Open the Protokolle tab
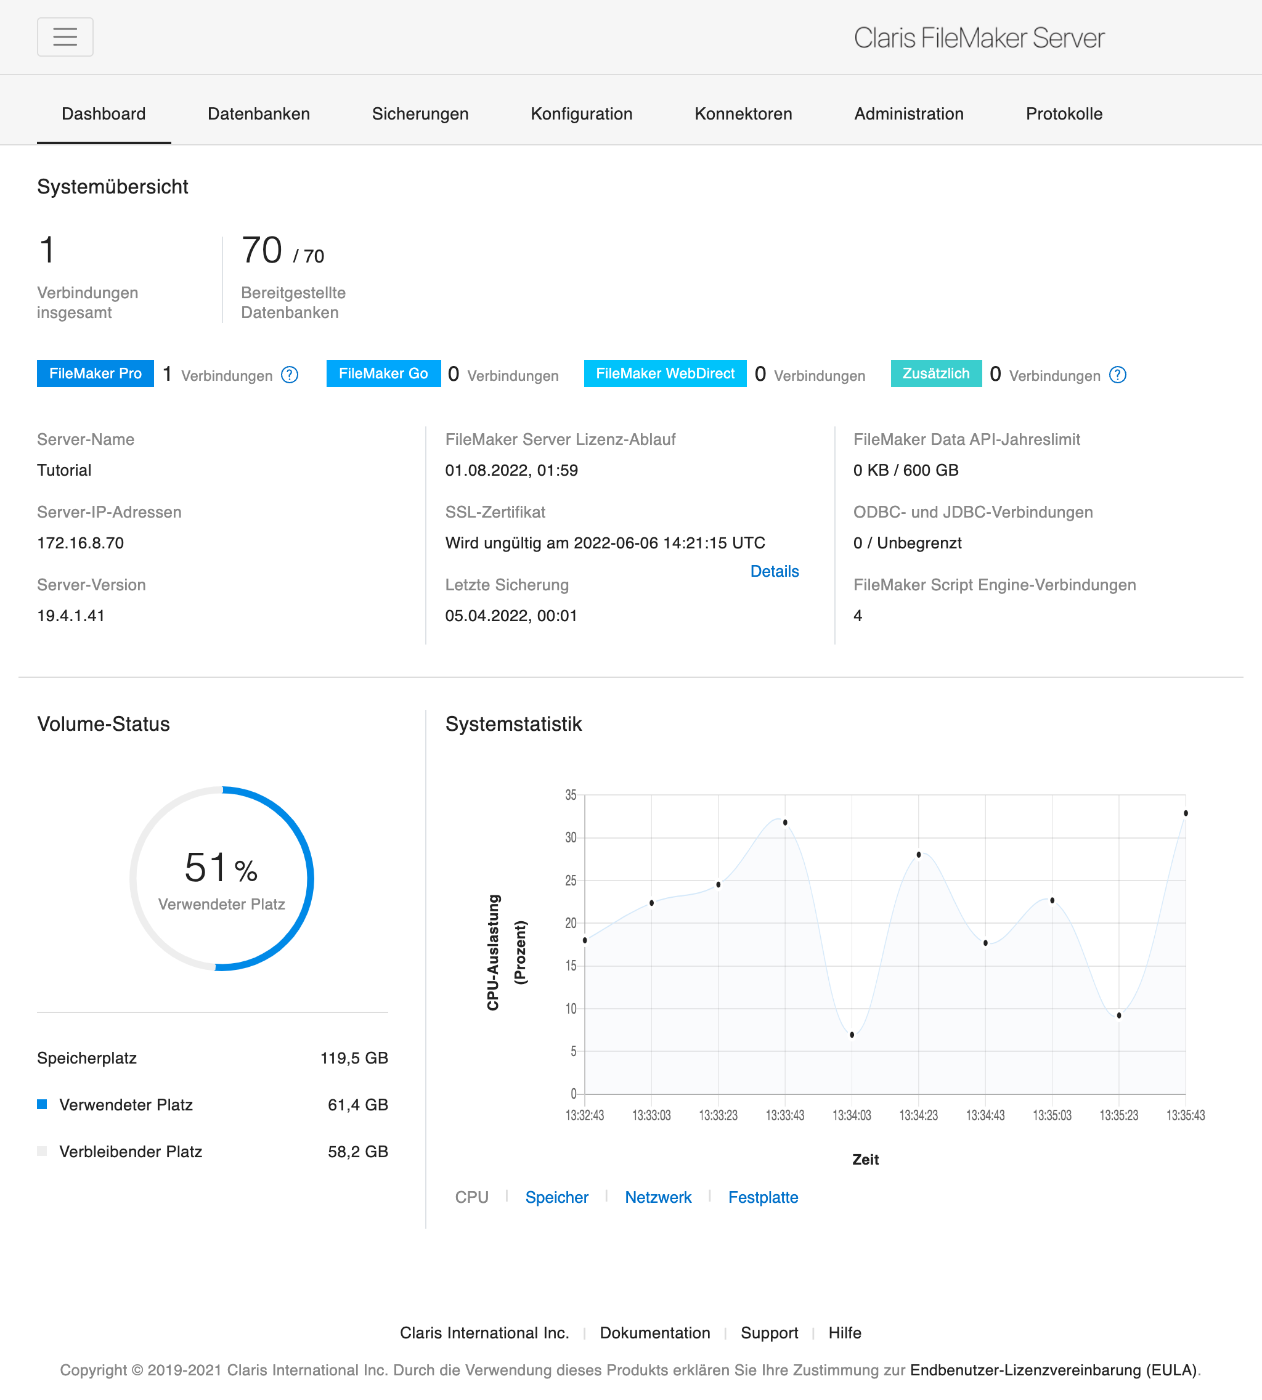 pos(1064,114)
